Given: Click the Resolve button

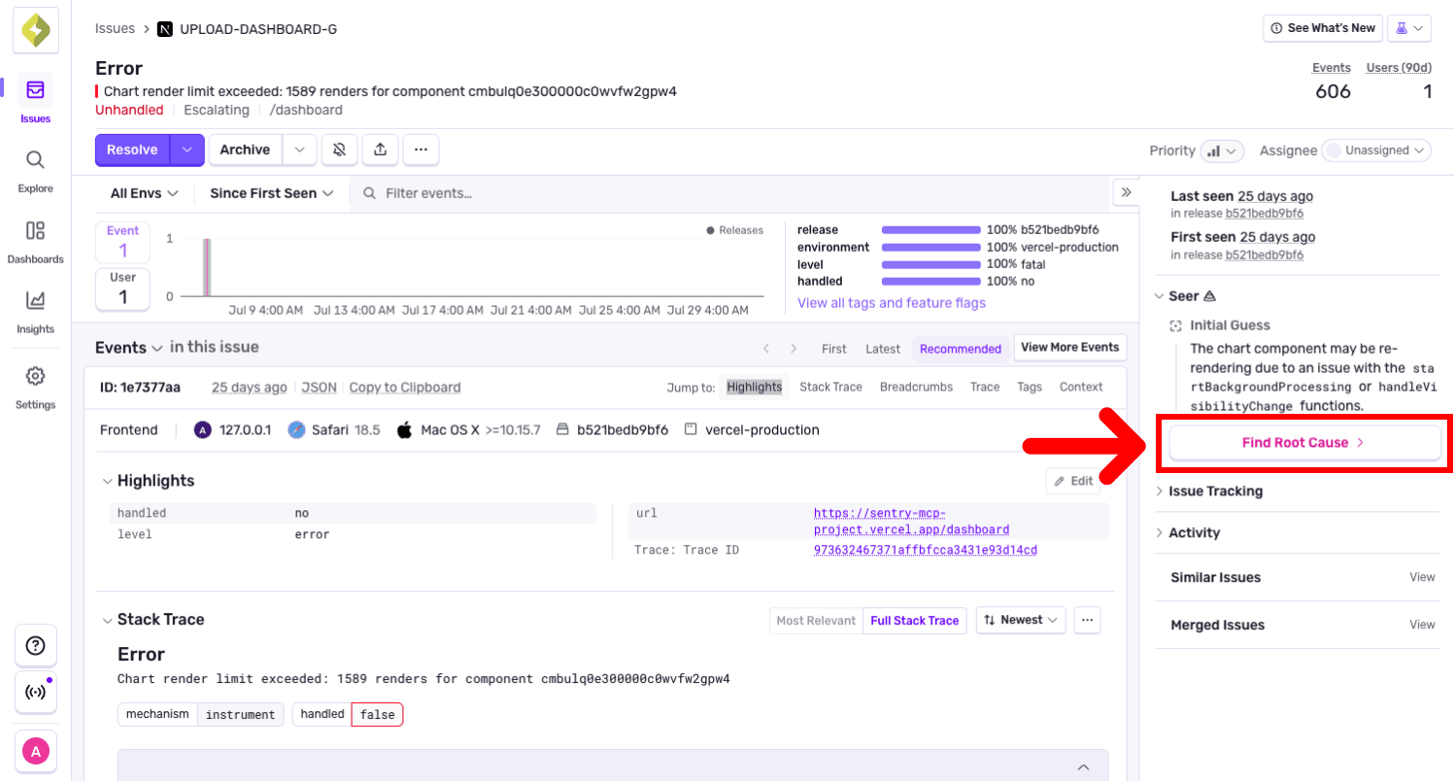Looking at the screenshot, I should pos(132,150).
